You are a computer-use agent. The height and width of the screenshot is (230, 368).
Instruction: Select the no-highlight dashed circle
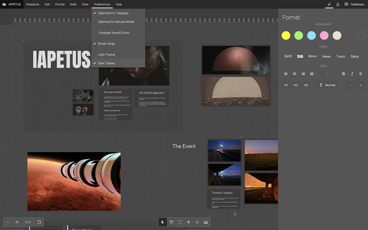361,36
